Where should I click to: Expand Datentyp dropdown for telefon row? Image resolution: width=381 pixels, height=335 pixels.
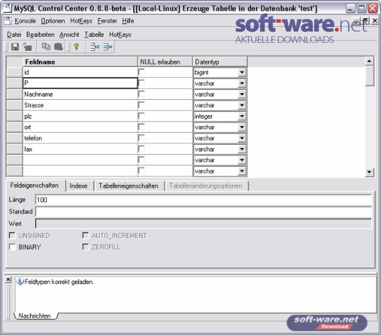tap(242, 138)
